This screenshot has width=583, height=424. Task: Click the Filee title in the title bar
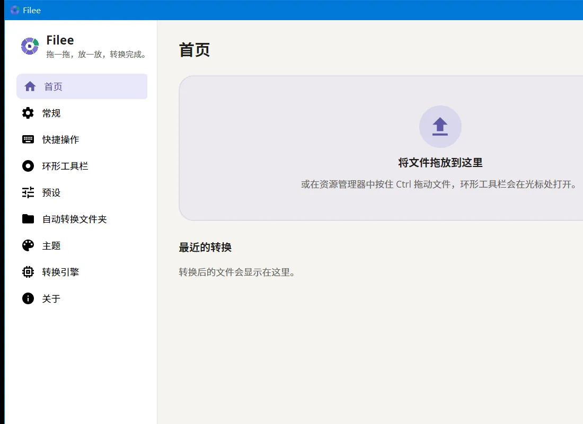(32, 11)
